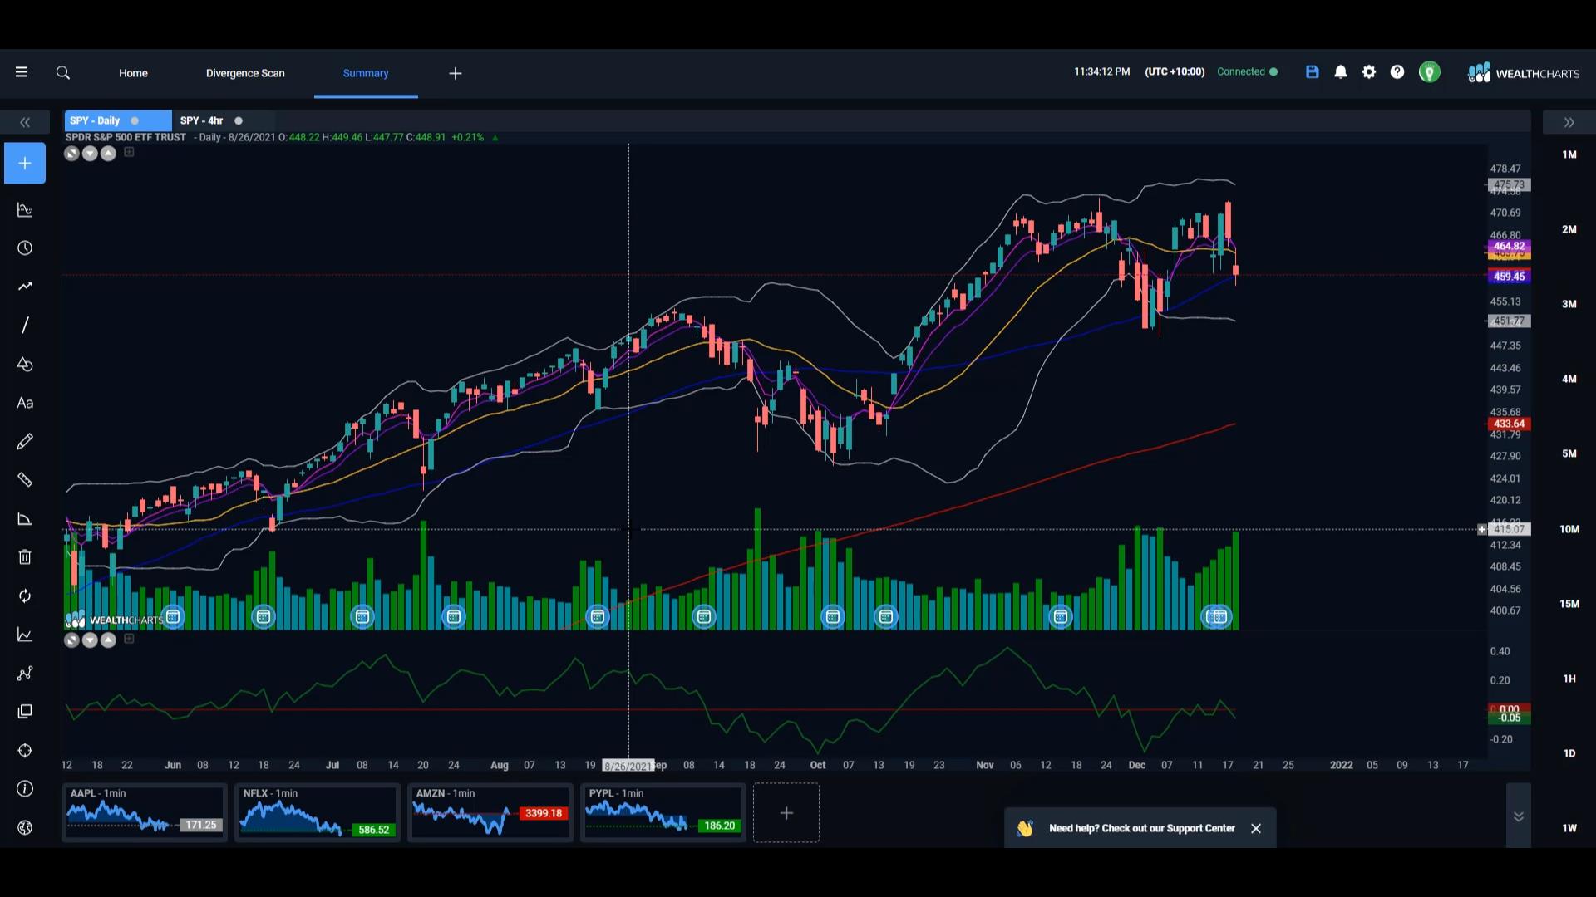Open the info circle icon
Viewport: 1596px width, 897px height.
coord(25,789)
